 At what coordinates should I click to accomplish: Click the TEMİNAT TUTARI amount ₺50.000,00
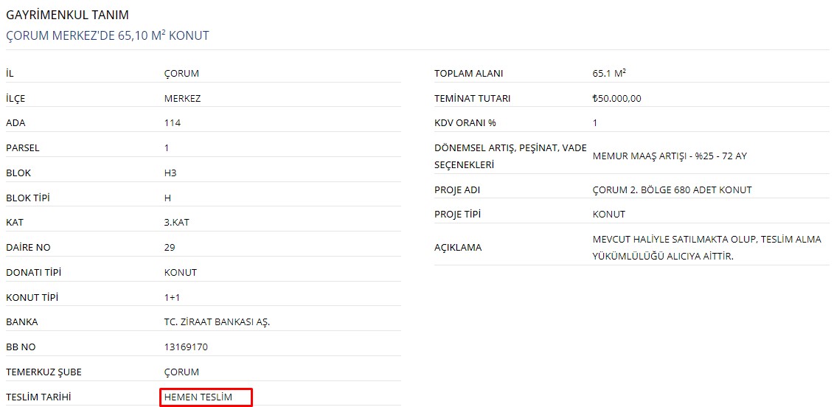pyautogui.click(x=617, y=98)
